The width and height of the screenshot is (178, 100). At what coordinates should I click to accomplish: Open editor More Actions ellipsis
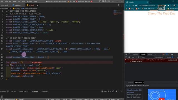coord(122,5)
